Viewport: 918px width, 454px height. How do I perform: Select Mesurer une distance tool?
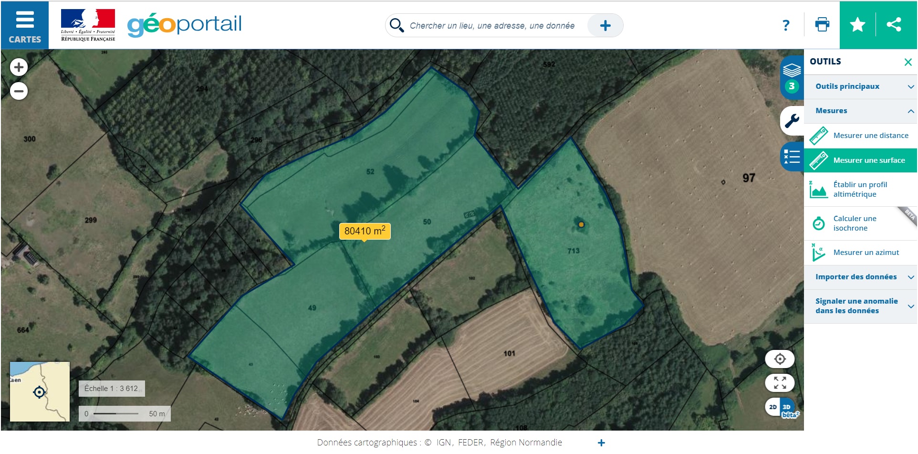861,136
